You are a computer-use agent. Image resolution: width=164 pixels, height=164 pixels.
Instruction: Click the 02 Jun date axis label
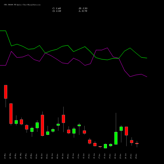42,156
